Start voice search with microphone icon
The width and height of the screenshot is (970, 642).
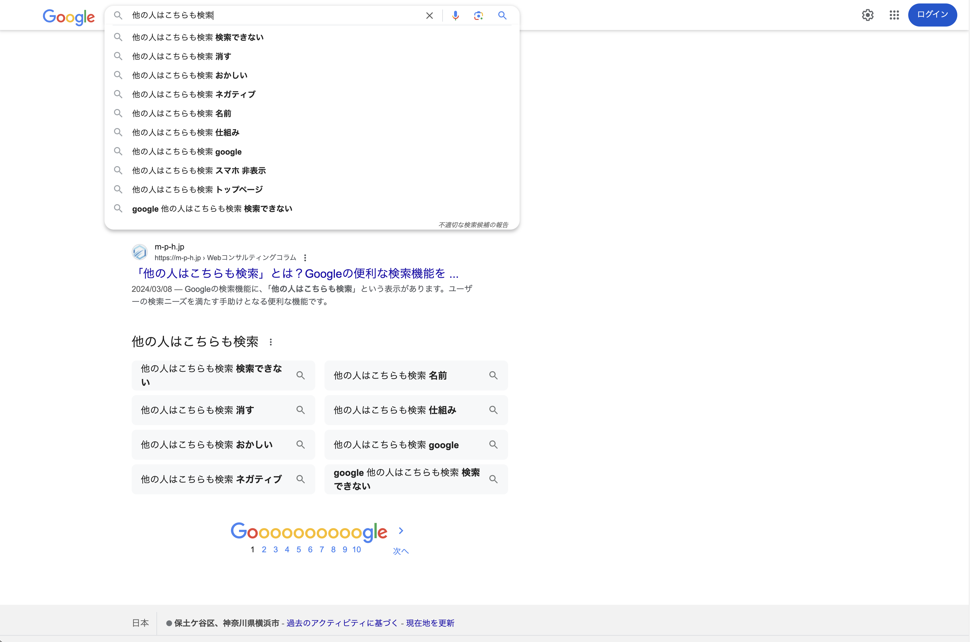pyautogui.click(x=455, y=16)
